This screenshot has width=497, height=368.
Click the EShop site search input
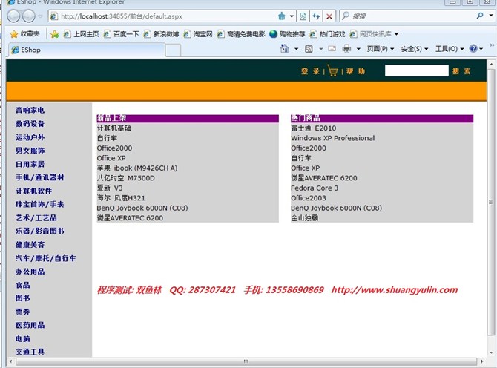click(x=416, y=70)
